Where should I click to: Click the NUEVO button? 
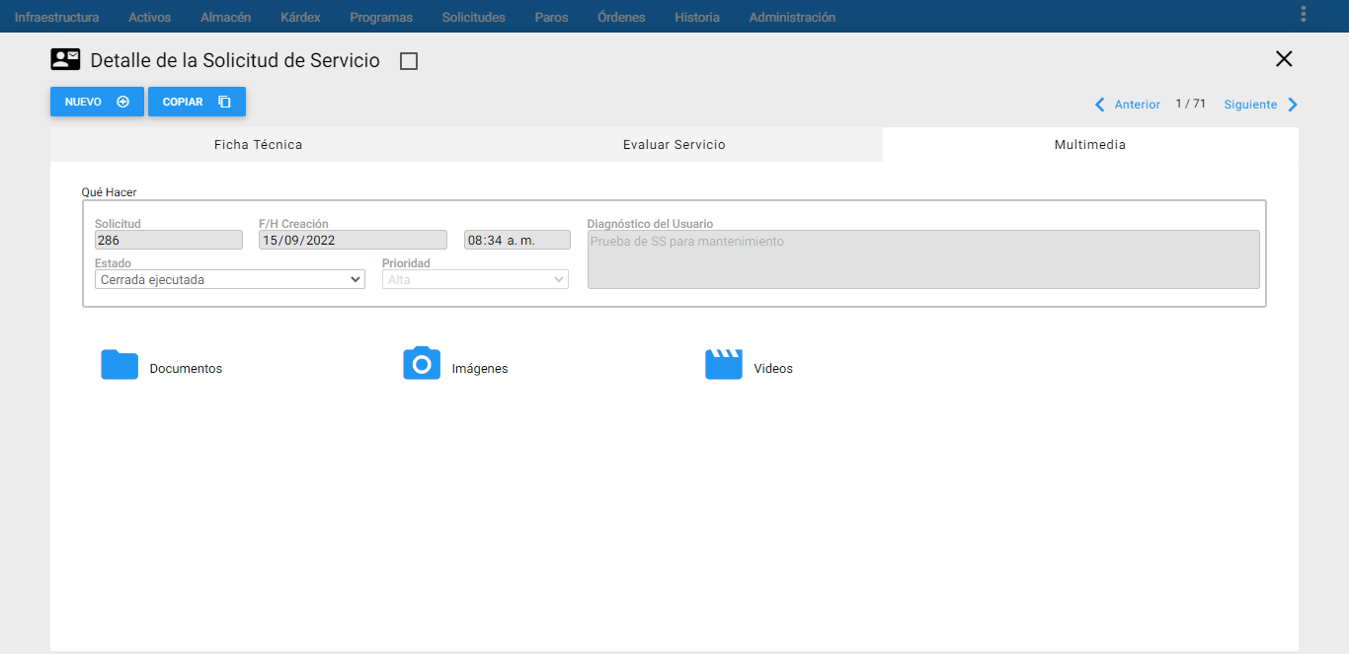point(97,102)
